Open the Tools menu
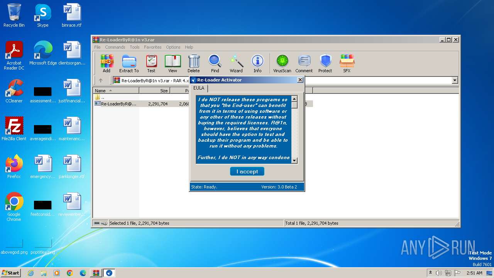494x278 pixels. coord(135,47)
